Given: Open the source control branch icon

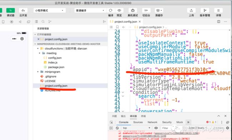Looking at the screenshot, I should 50,21.
